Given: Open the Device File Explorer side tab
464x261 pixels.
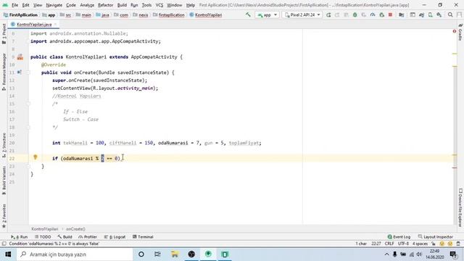Looking at the screenshot, I should (x=460, y=208).
